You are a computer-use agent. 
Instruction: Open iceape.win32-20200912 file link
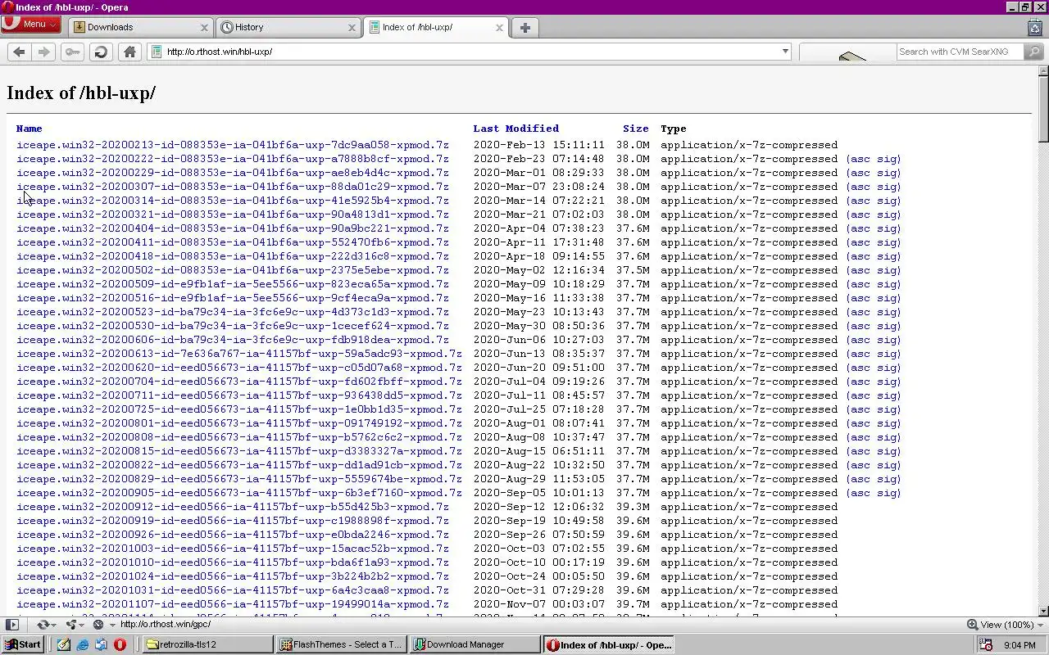(x=233, y=507)
